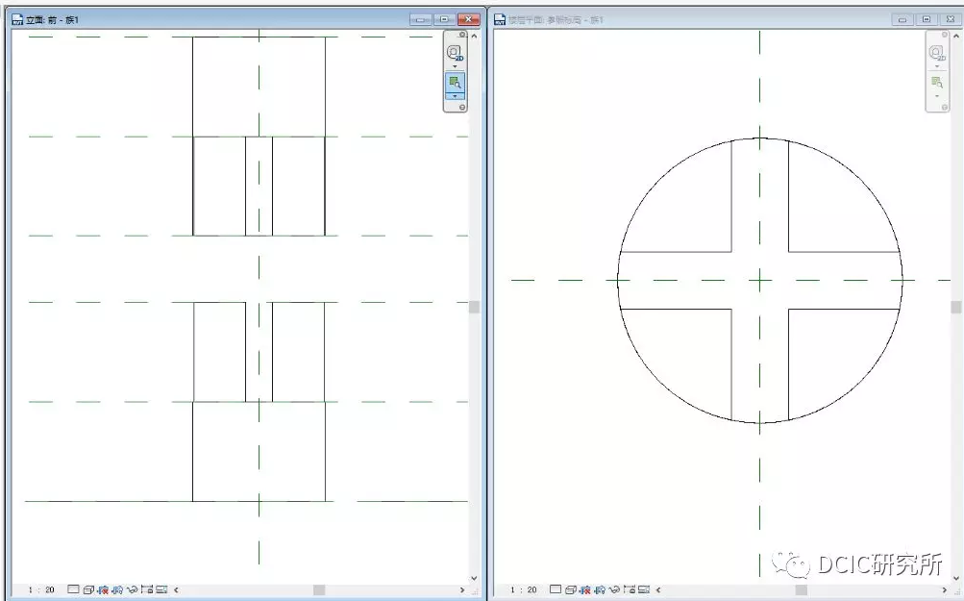This screenshot has width=964, height=601.
Task: Expand steering wheel options arrow in floor plan view
Action: click(937, 66)
